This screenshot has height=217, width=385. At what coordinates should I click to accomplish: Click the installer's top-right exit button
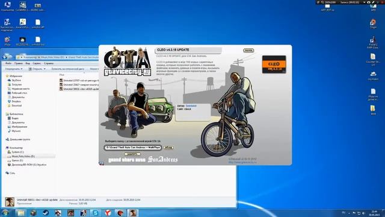pos(248,51)
